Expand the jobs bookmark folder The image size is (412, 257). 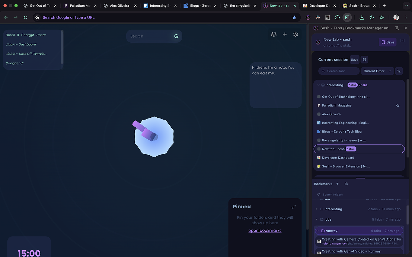[317, 219]
